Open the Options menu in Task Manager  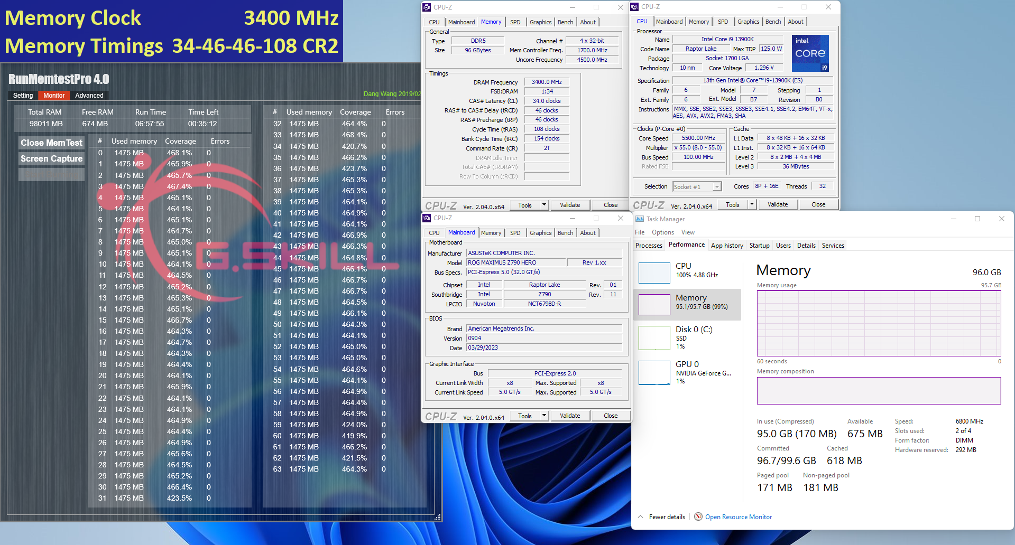[662, 232]
